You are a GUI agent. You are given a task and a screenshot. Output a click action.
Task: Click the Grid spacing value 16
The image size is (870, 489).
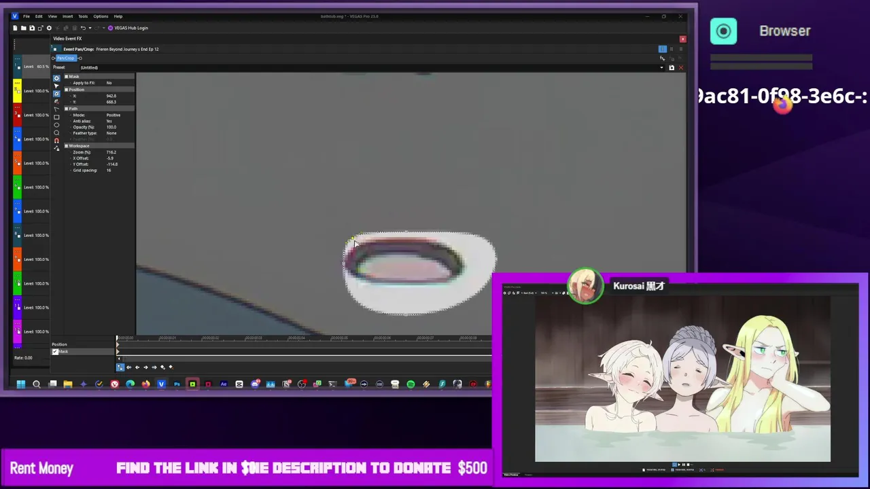(109, 170)
